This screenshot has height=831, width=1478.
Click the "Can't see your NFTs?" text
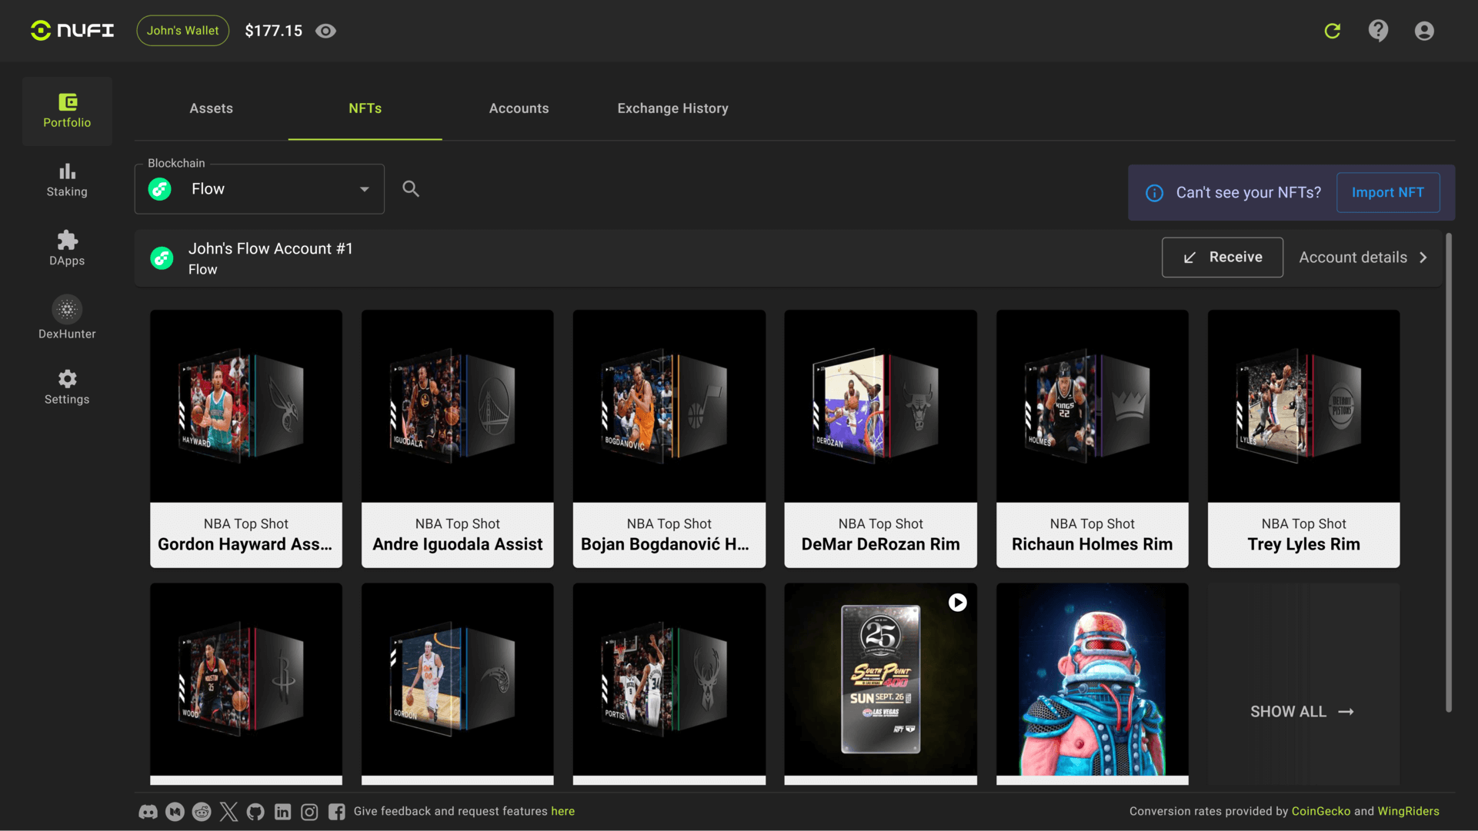[x=1248, y=193]
